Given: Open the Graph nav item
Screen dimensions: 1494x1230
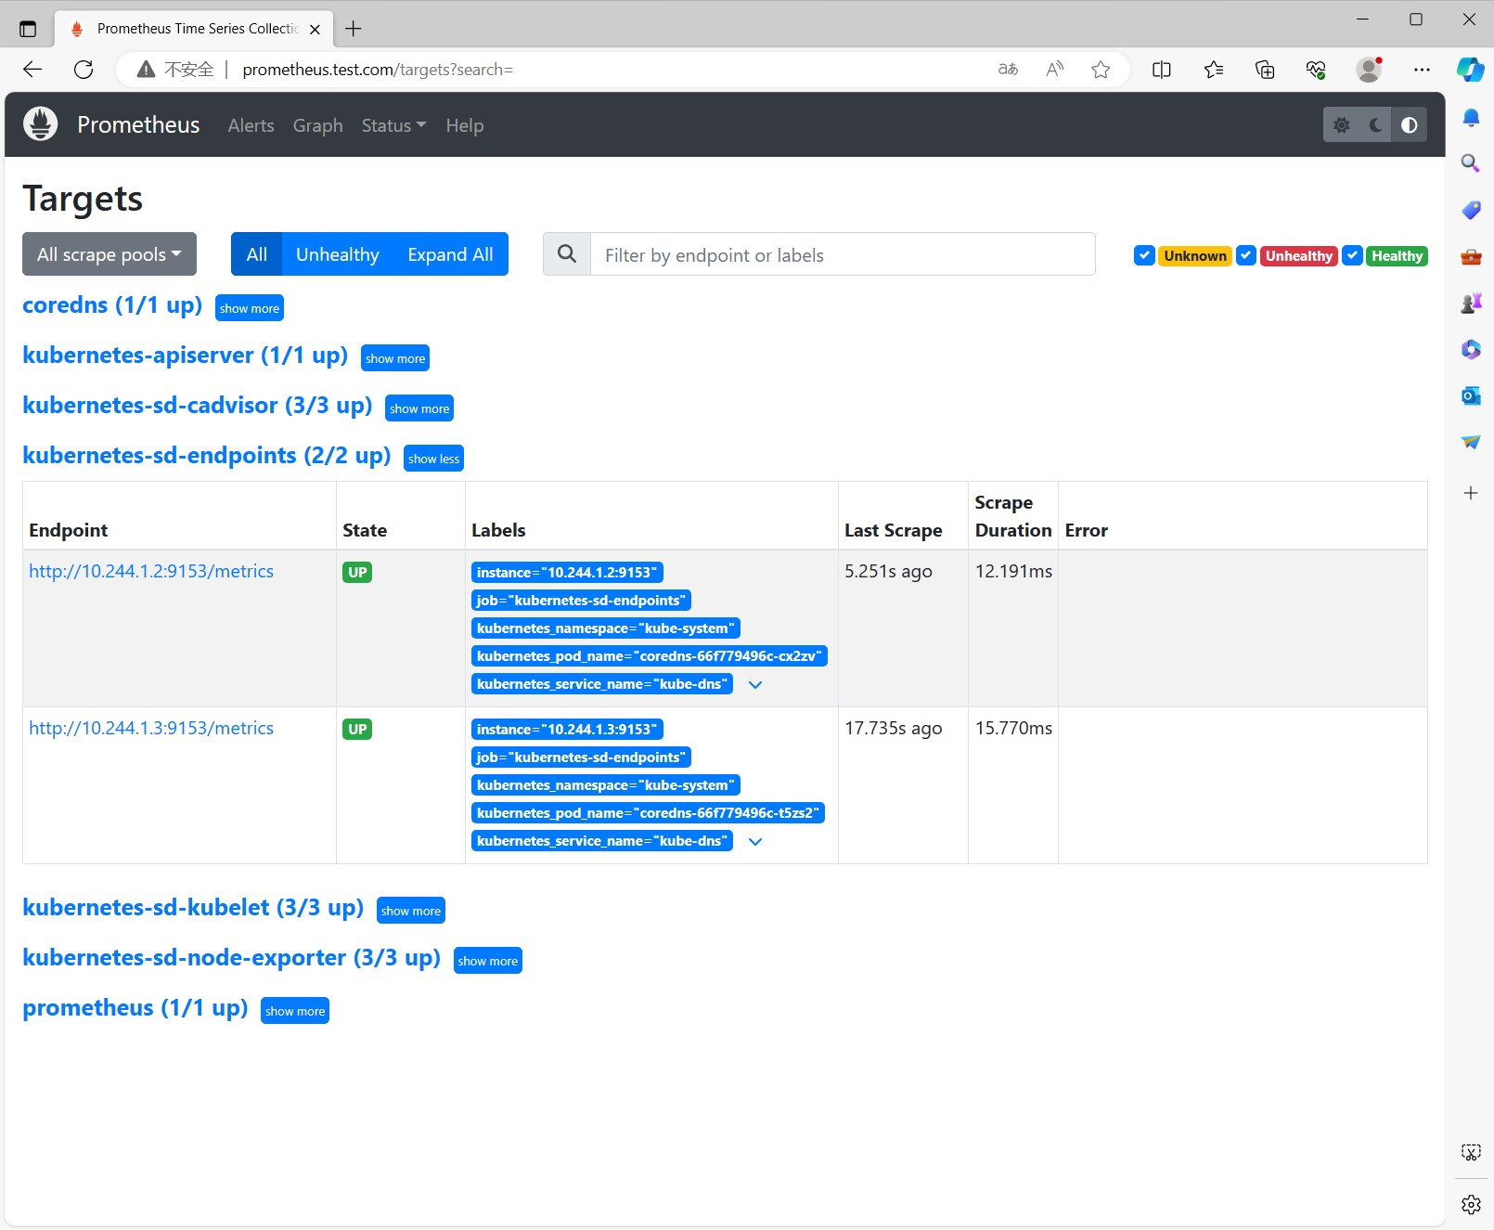Looking at the screenshot, I should click(318, 125).
